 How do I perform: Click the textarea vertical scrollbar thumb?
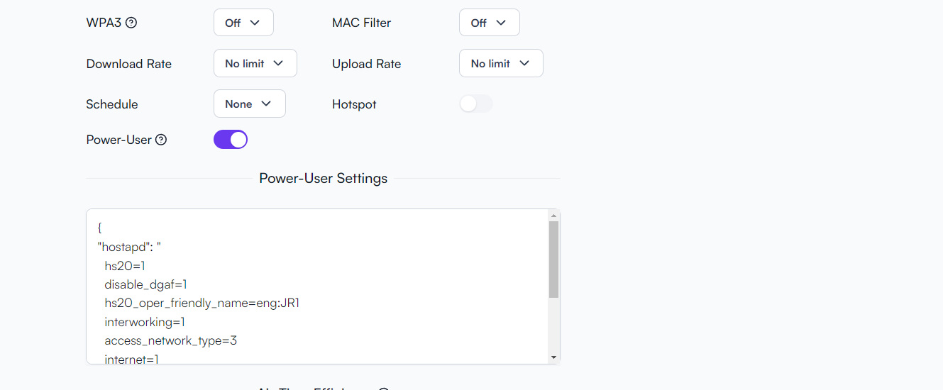click(554, 259)
